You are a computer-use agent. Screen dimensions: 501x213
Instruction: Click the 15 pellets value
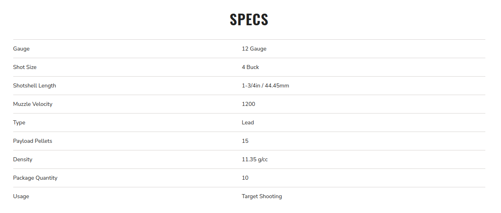245,141
